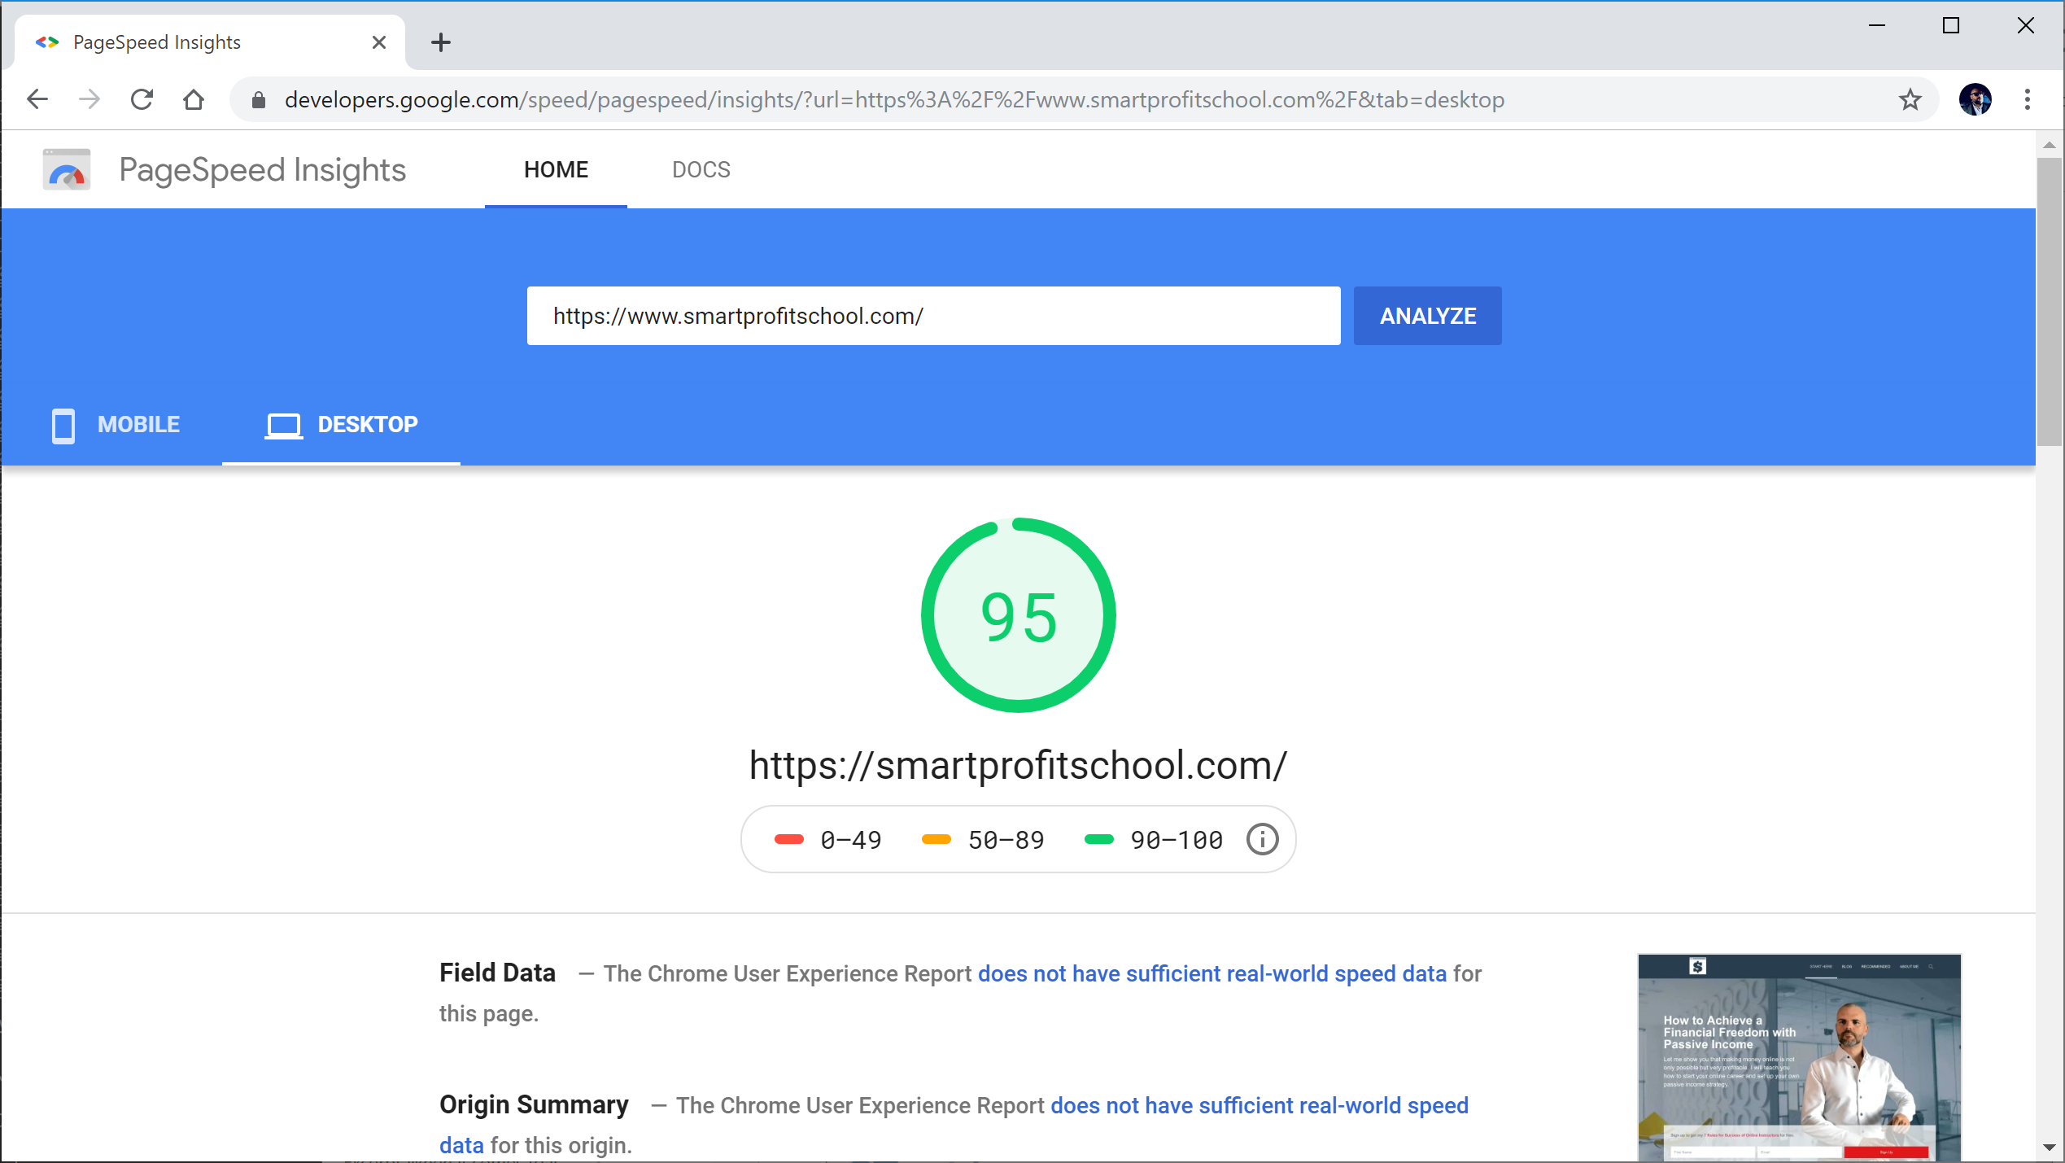This screenshot has height=1163, width=2065.
Task: Maximize the Chrome window
Action: [x=1950, y=25]
